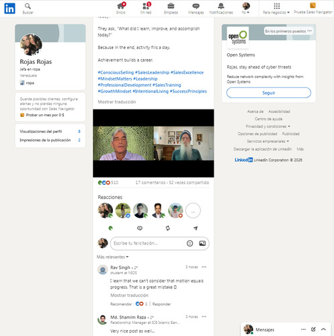This screenshot has height=336, width=334.
Task: Open Accesibilidad footer link
Action: pyautogui.click(x=279, y=112)
